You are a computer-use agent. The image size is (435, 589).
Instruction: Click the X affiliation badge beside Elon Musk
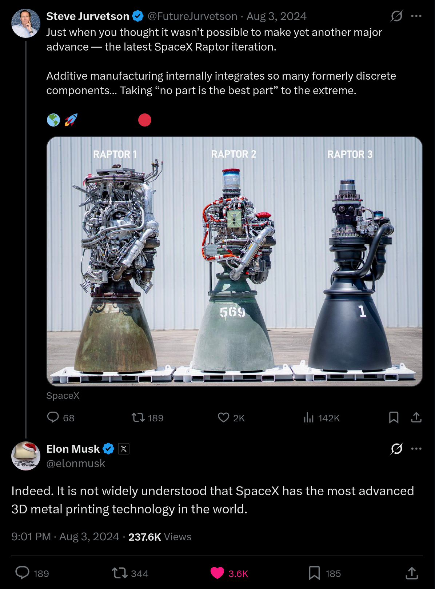pos(124,449)
